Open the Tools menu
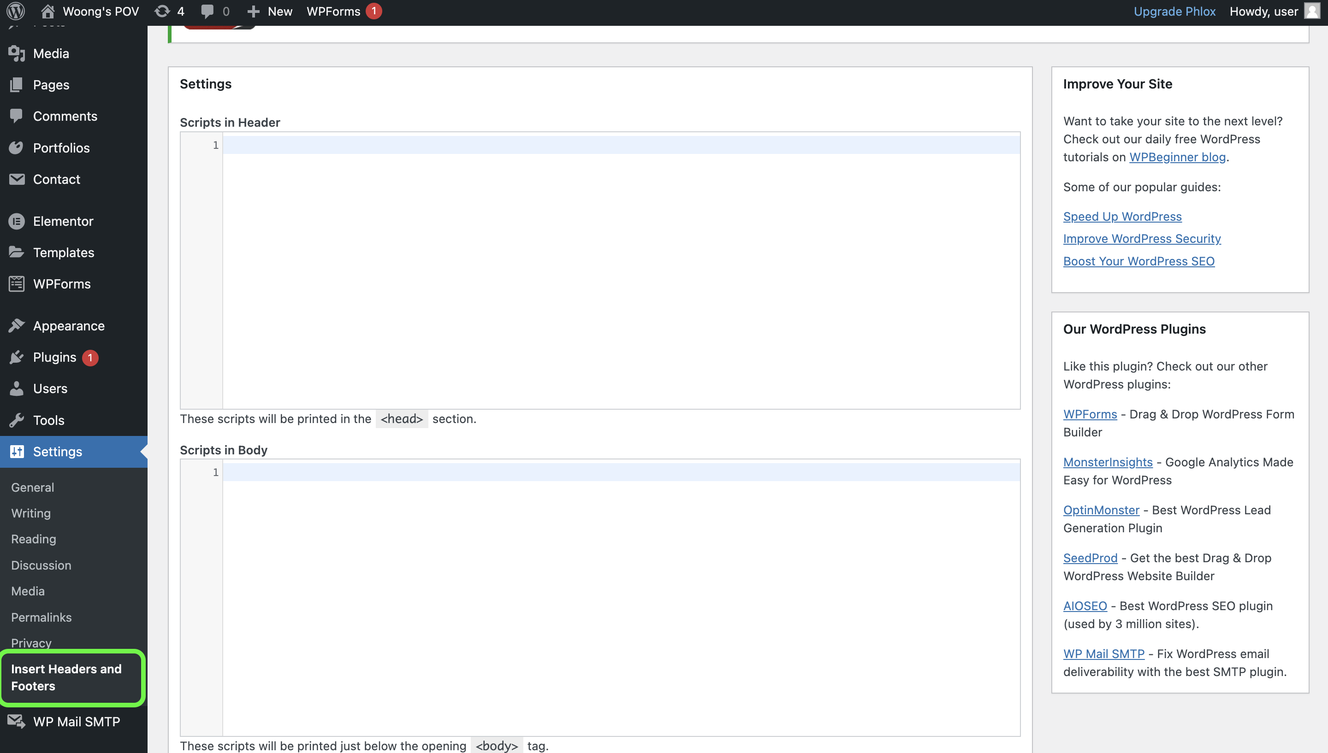This screenshot has width=1328, height=753. (x=48, y=420)
